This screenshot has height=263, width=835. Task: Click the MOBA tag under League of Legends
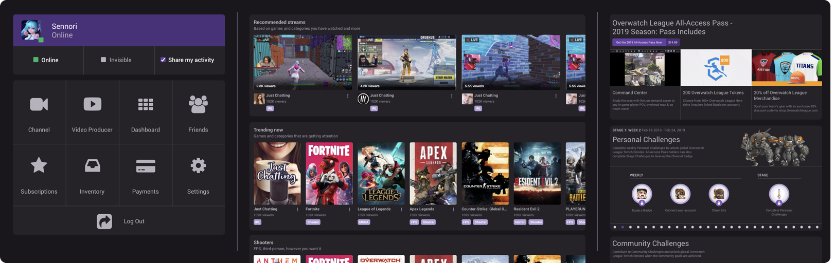pos(364,222)
